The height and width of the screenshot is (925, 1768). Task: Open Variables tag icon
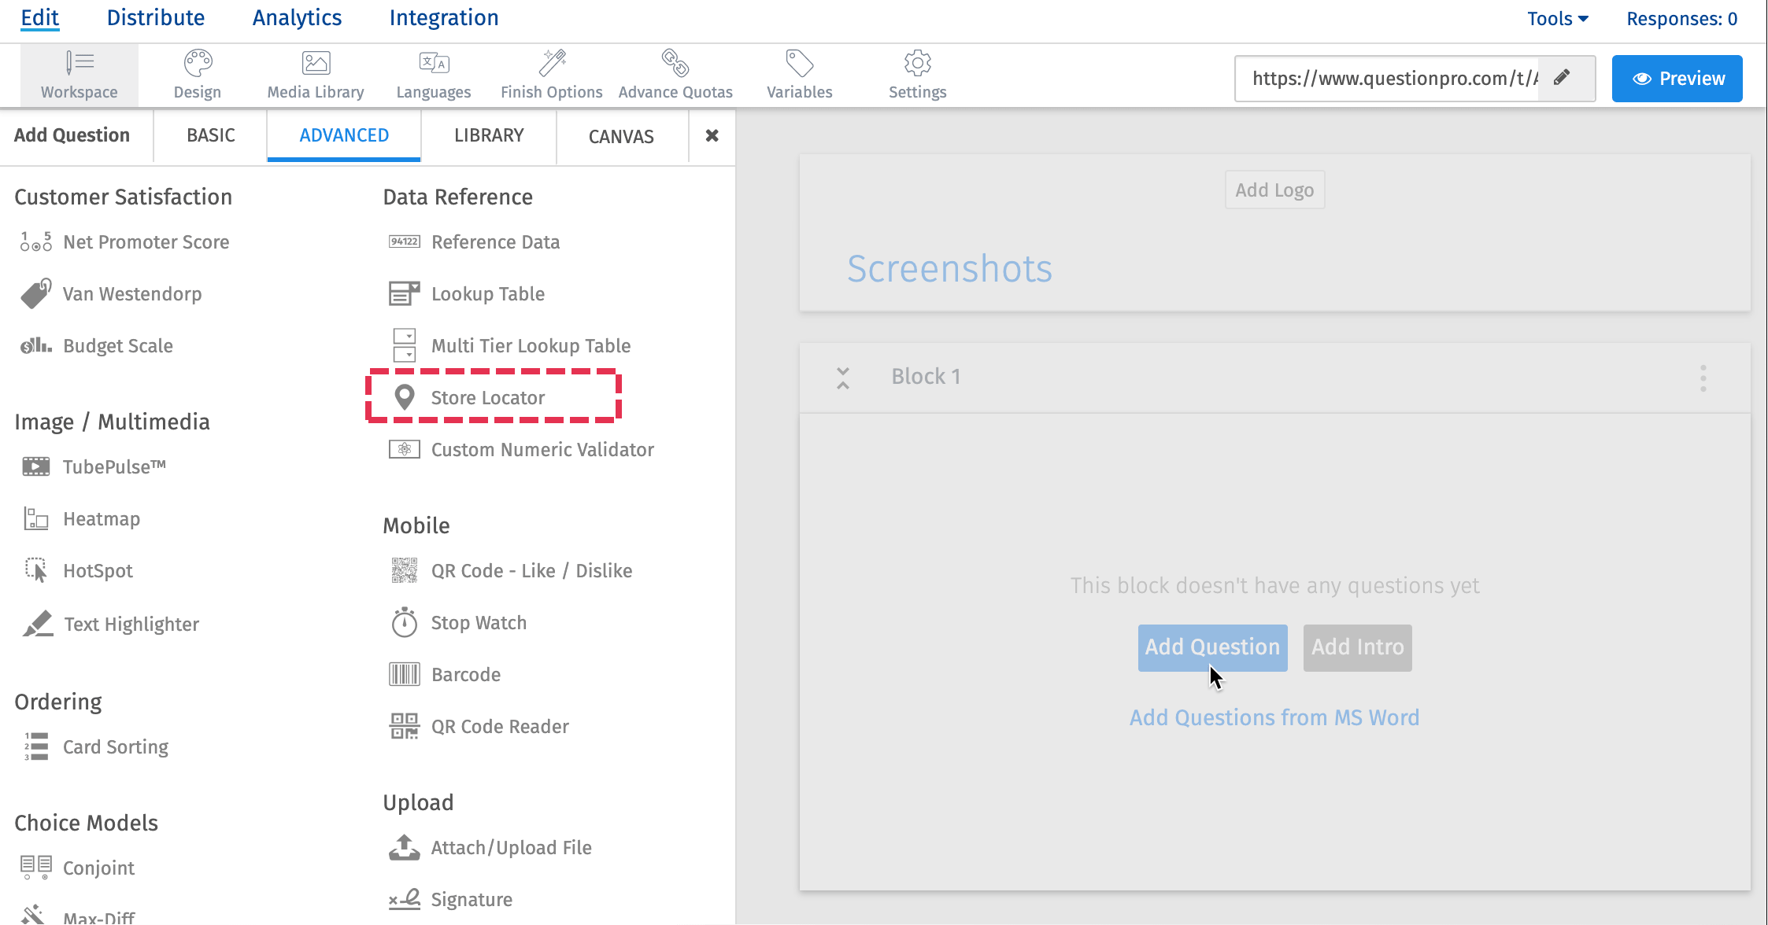[x=799, y=64]
